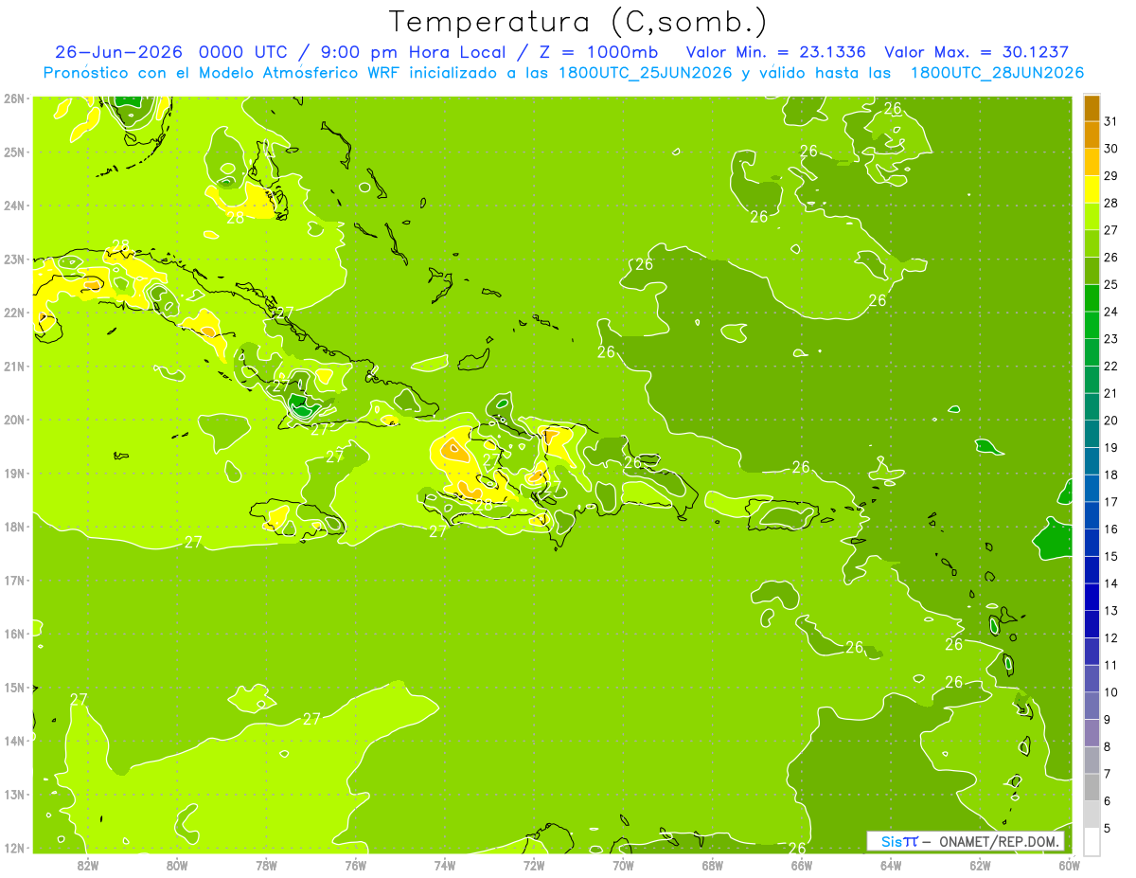Click the "60W" longitude axis label
This screenshot has height=878, width=1136.
pyautogui.click(x=1069, y=866)
